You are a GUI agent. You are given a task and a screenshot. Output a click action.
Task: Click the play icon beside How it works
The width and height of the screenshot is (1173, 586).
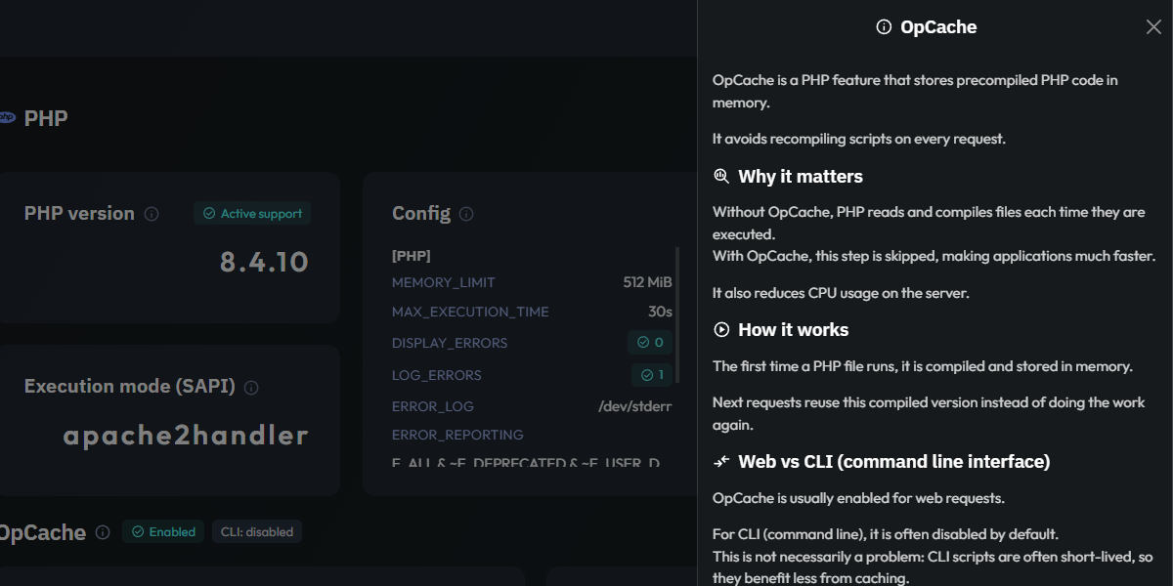[721, 330]
